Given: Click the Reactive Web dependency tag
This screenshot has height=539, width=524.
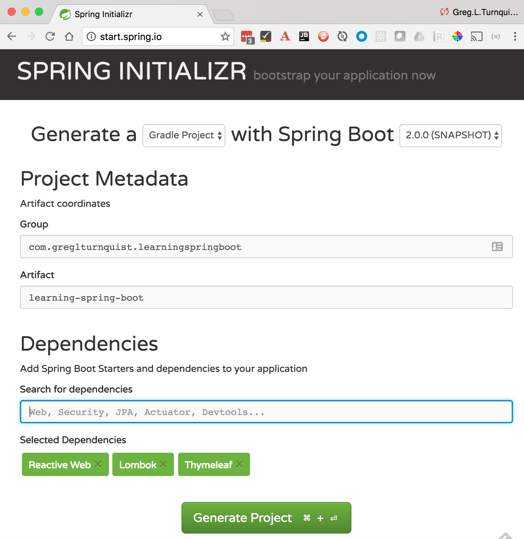Looking at the screenshot, I should click(65, 464).
